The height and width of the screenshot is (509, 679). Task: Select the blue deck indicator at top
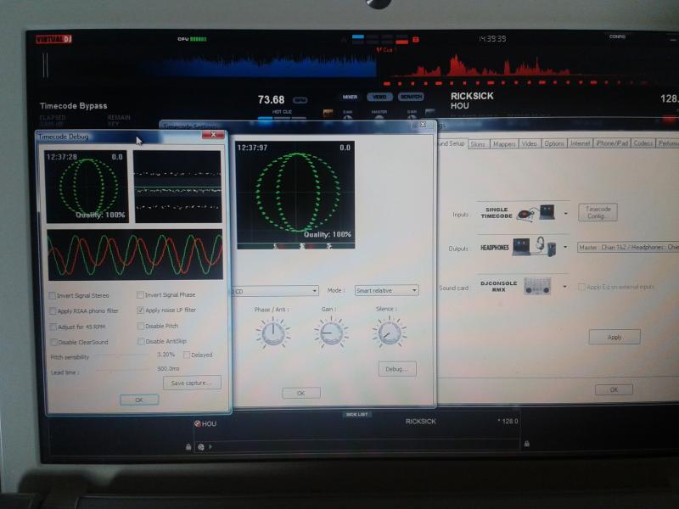pyautogui.click(x=358, y=36)
